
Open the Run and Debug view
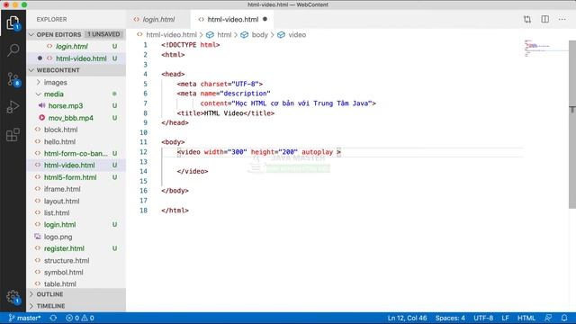13,107
